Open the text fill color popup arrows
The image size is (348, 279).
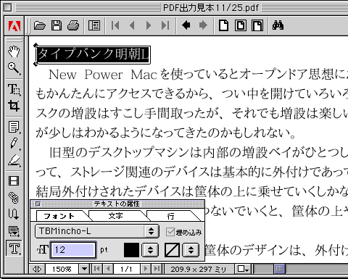150,250
